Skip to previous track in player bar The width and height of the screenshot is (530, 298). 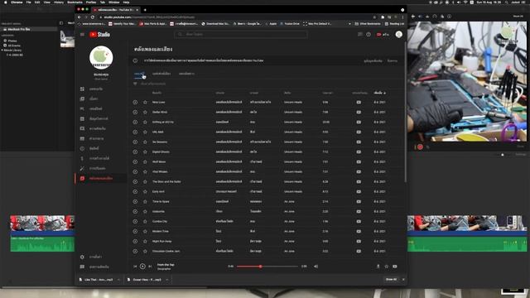point(135,267)
